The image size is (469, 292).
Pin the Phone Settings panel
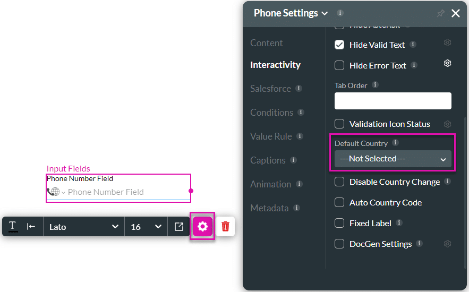pos(440,13)
